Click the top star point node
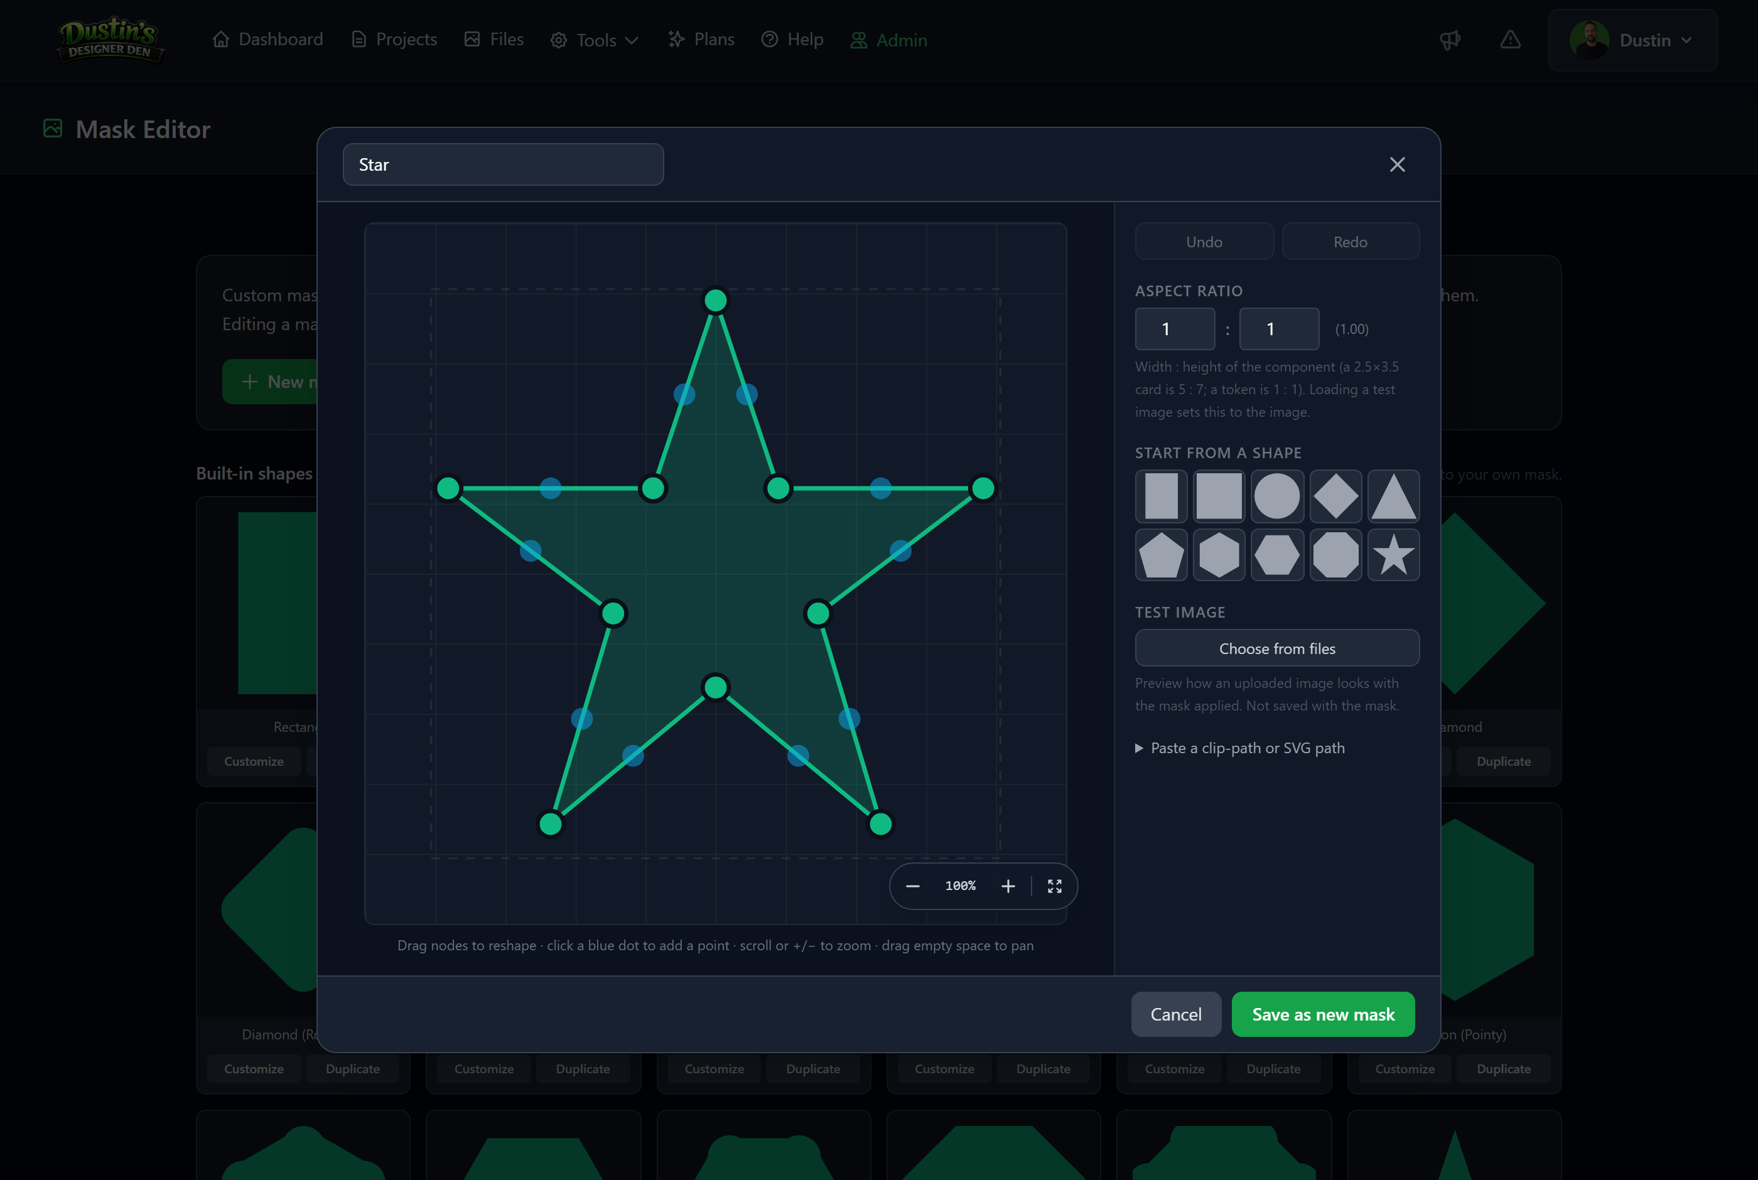1758x1180 pixels. tap(715, 300)
